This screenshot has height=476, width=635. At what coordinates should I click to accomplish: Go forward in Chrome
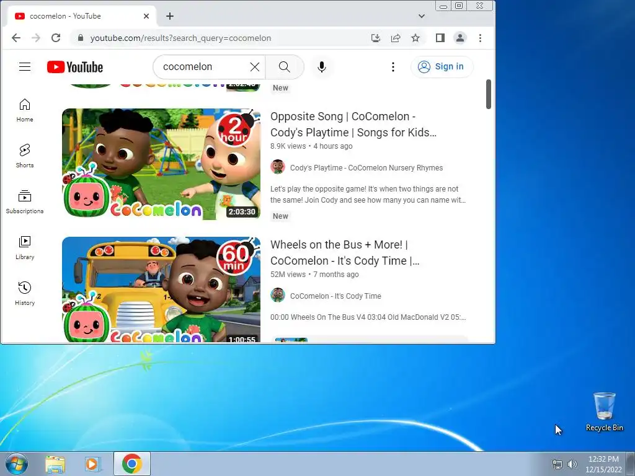coord(36,38)
